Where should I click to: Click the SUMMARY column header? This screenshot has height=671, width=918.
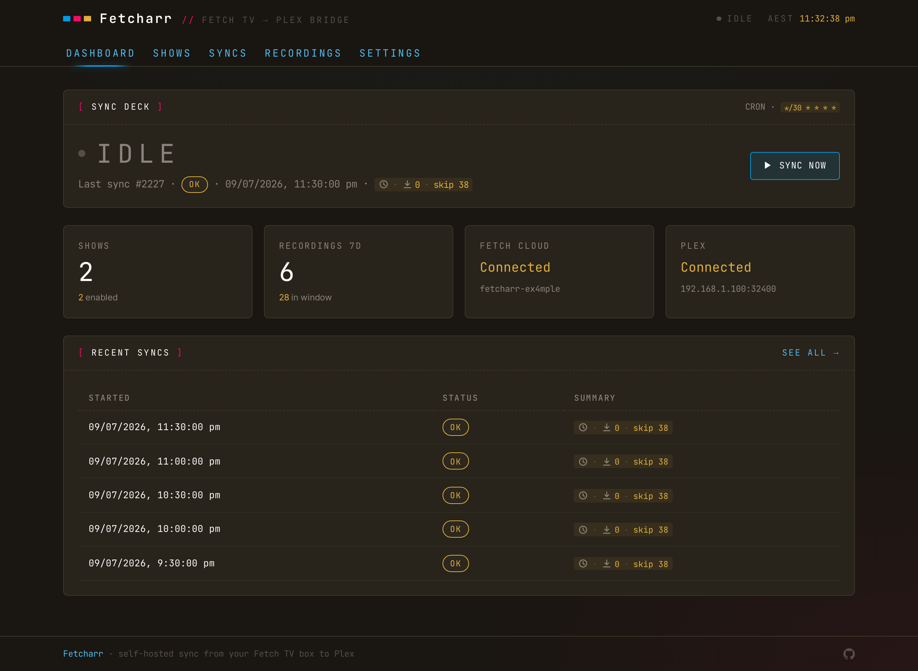click(595, 398)
